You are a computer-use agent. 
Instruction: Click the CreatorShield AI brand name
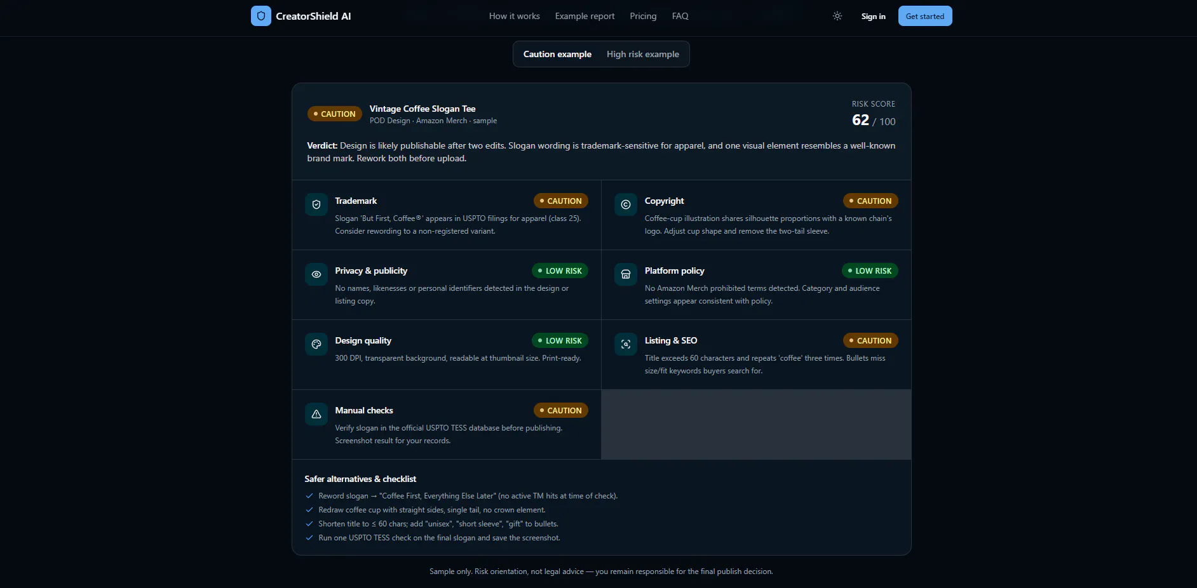point(313,16)
